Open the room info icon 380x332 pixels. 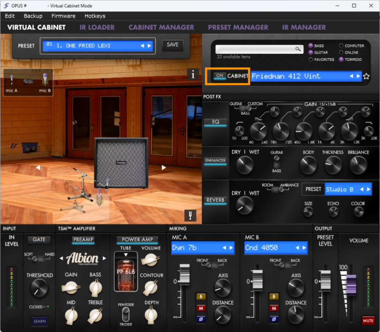coord(193,74)
